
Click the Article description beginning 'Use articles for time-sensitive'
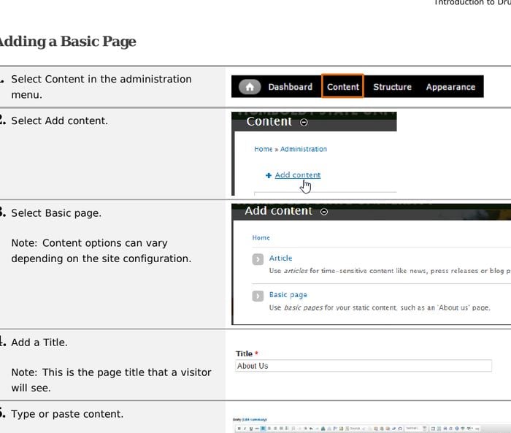[390, 271]
